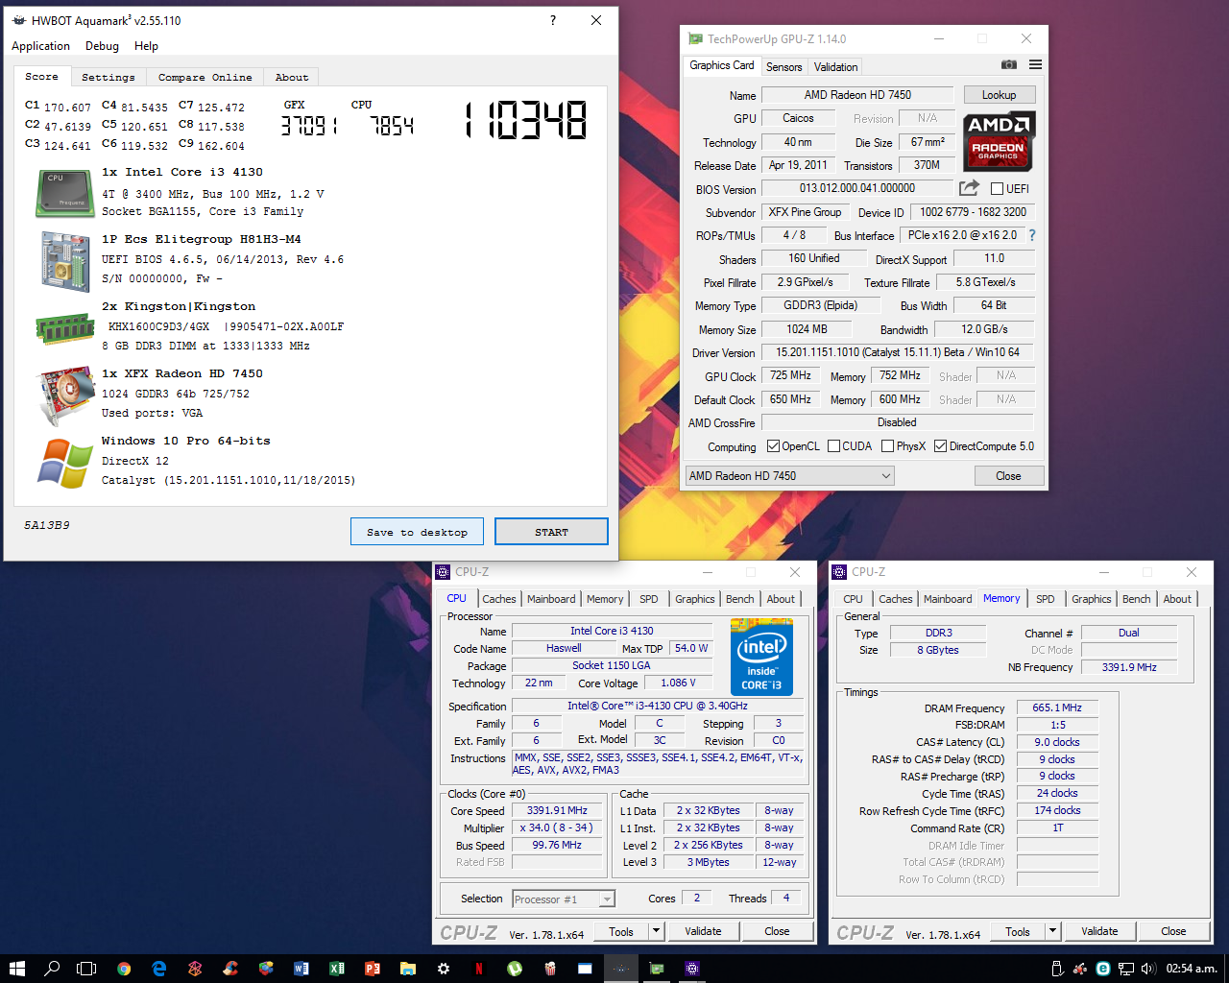Open the About tab in Aquamark

pos(292,77)
